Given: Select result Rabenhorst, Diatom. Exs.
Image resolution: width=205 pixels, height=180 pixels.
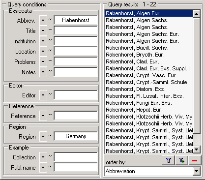Looking at the screenshot, I should 149,89.
